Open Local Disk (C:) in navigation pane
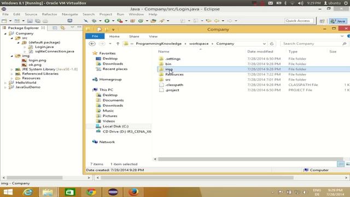The height and width of the screenshot is (197, 350). (x=115, y=126)
